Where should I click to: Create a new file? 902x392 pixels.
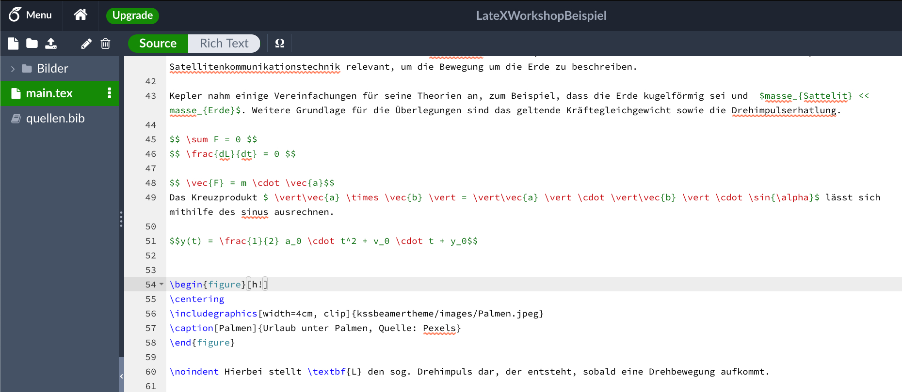(x=13, y=44)
